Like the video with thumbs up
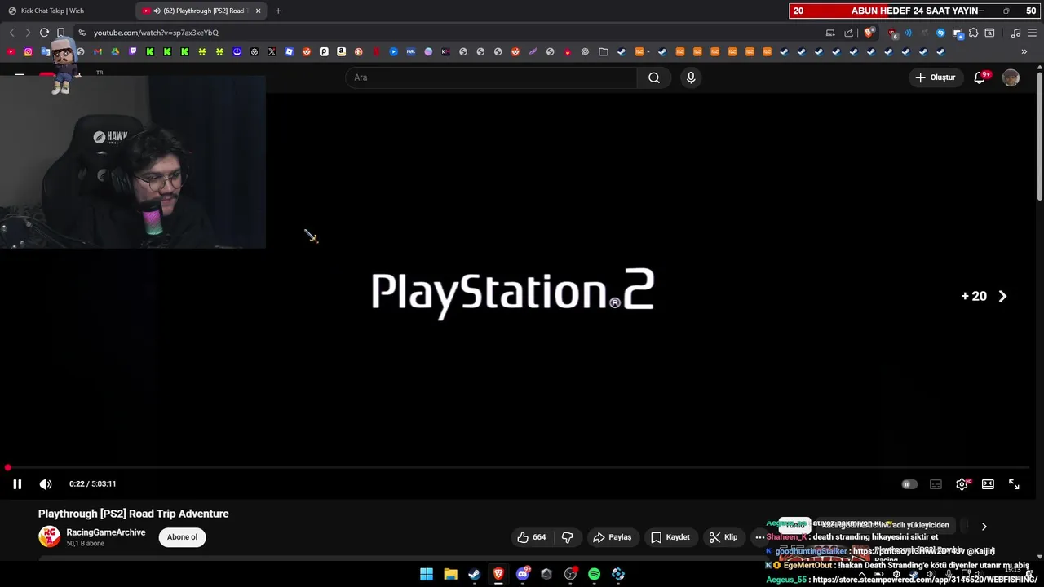This screenshot has width=1044, height=587. [531, 537]
